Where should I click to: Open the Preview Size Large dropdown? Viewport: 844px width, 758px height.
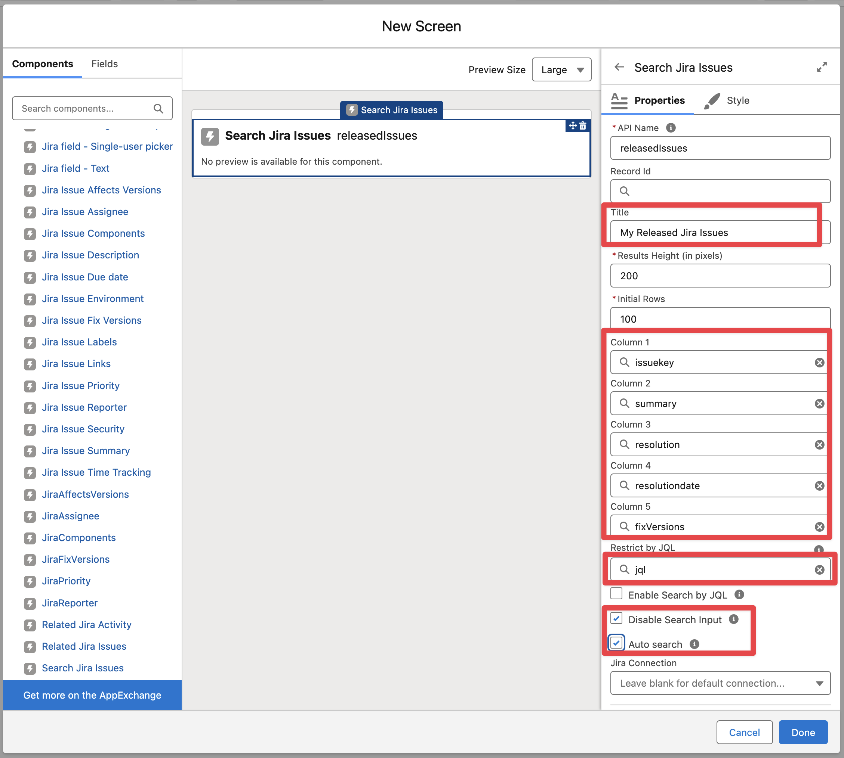[x=561, y=69]
